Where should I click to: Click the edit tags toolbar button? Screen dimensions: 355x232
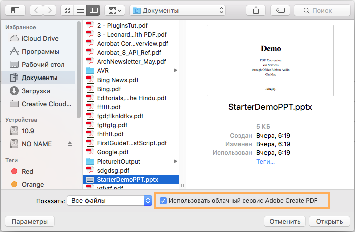[280, 10]
